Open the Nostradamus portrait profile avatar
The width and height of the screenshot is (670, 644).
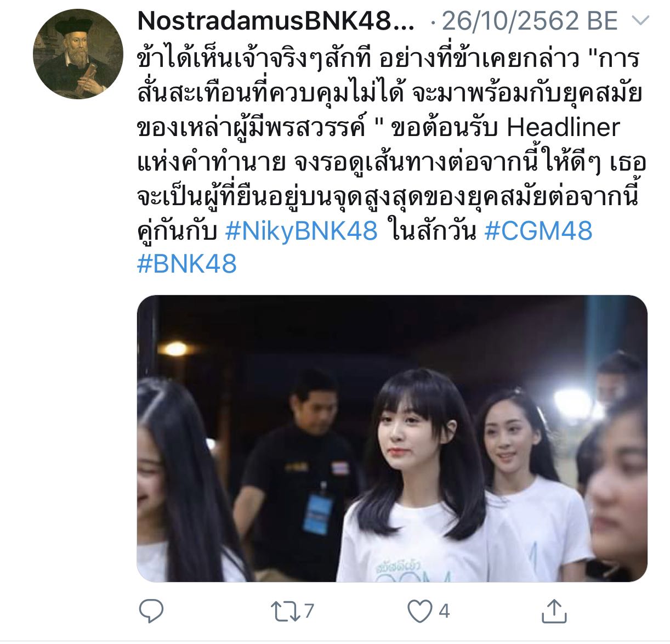point(78,54)
